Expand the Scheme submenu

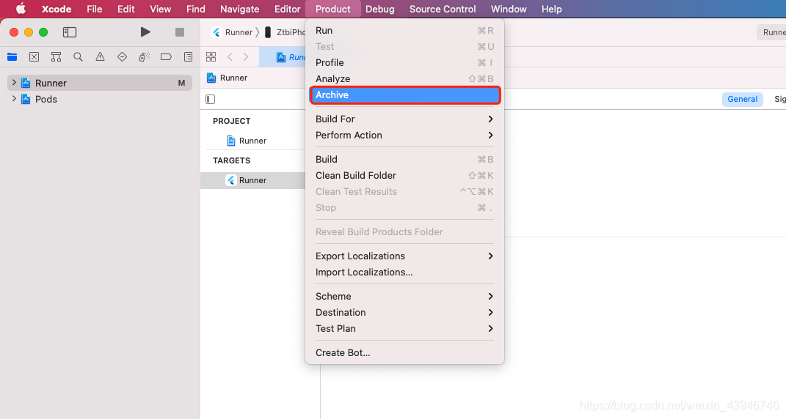(x=404, y=297)
